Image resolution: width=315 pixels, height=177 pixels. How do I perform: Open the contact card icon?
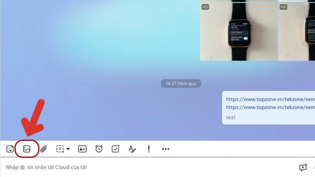click(82, 149)
